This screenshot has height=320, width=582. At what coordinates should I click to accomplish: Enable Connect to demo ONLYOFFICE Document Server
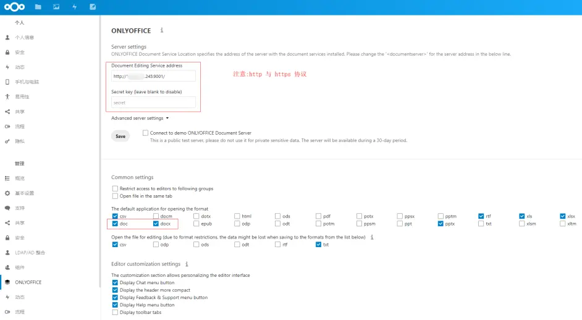[146, 133]
